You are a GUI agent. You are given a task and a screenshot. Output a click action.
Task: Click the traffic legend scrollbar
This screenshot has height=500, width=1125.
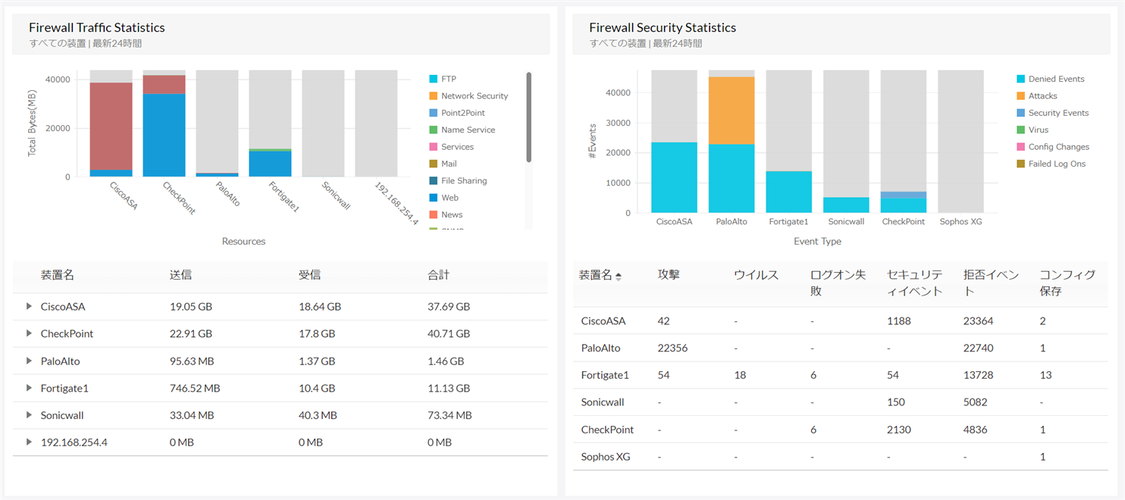528,117
